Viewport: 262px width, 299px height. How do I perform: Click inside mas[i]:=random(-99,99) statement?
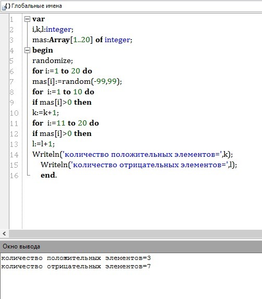pyautogui.click(x=77, y=82)
